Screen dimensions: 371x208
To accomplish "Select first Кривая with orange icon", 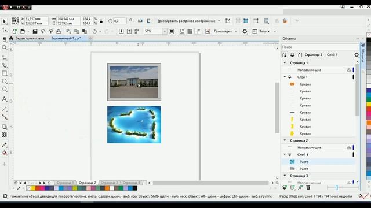I will pyautogui.click(x=318, y=84).
